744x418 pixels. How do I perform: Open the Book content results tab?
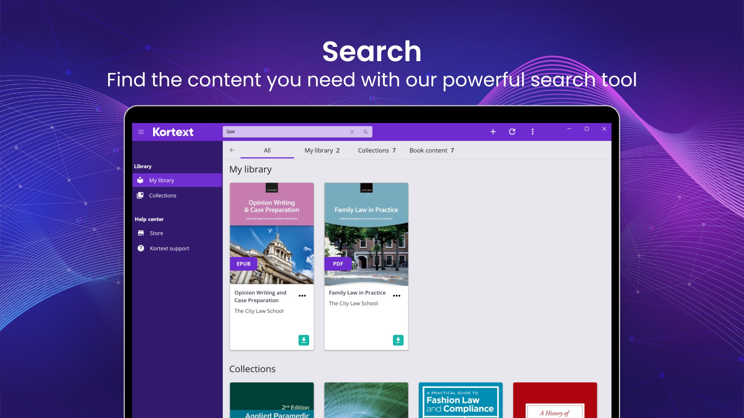431,150
